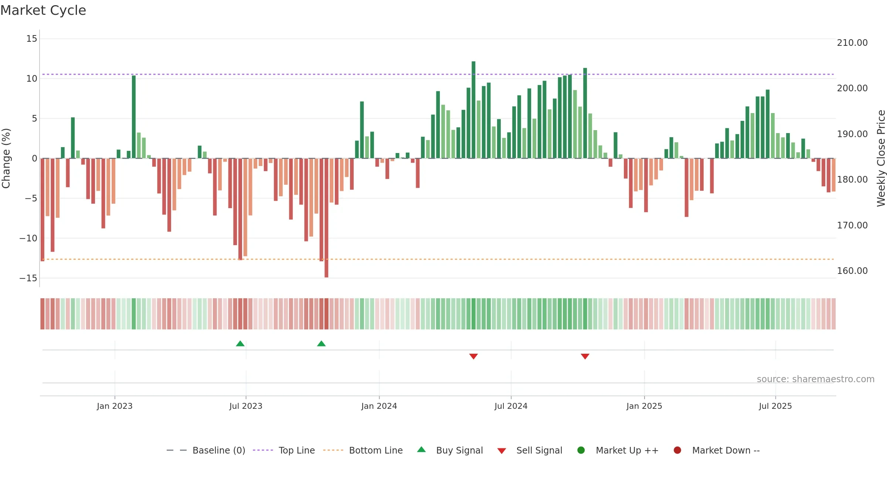Image resolution: width=887 pixels, height=499 pixels.
Task: Select the buy signal marker near Jul 2023
Action: [240, 344]
